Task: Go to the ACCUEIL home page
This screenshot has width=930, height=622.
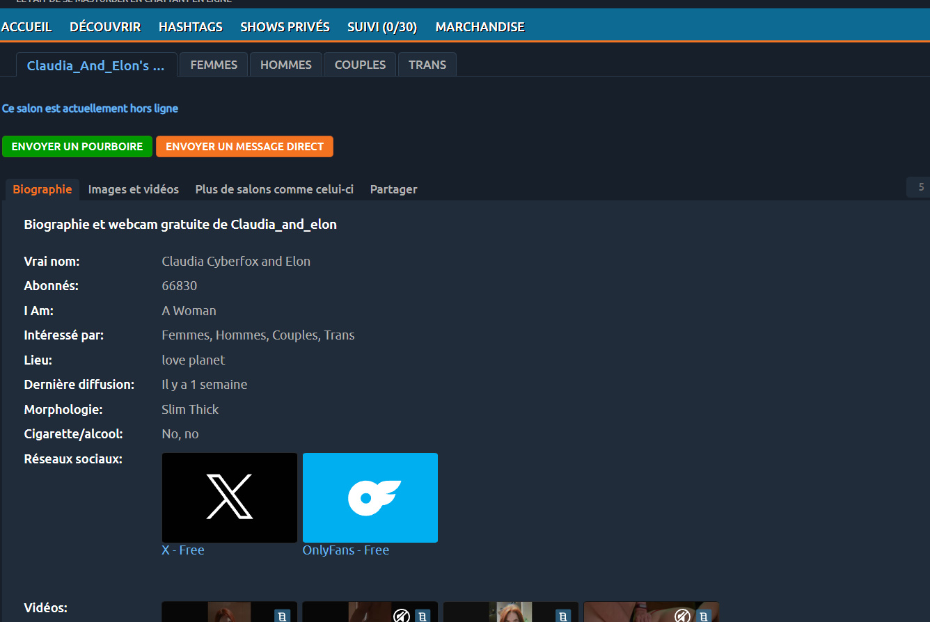Action: pyautogui.click(x=26, y=27)
